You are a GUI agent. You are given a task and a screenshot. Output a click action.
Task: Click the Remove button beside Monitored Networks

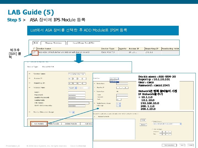[x=143, y=125]
